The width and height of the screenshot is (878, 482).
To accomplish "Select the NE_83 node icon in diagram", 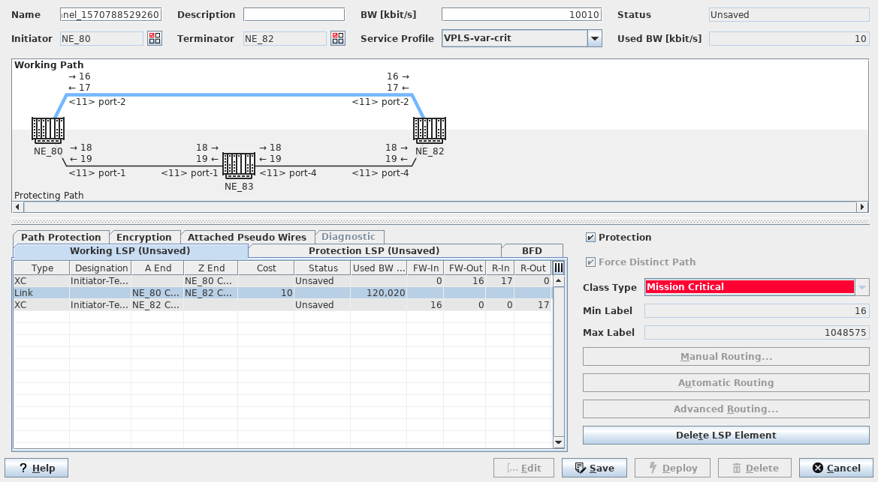I will (x=239, y=165).
